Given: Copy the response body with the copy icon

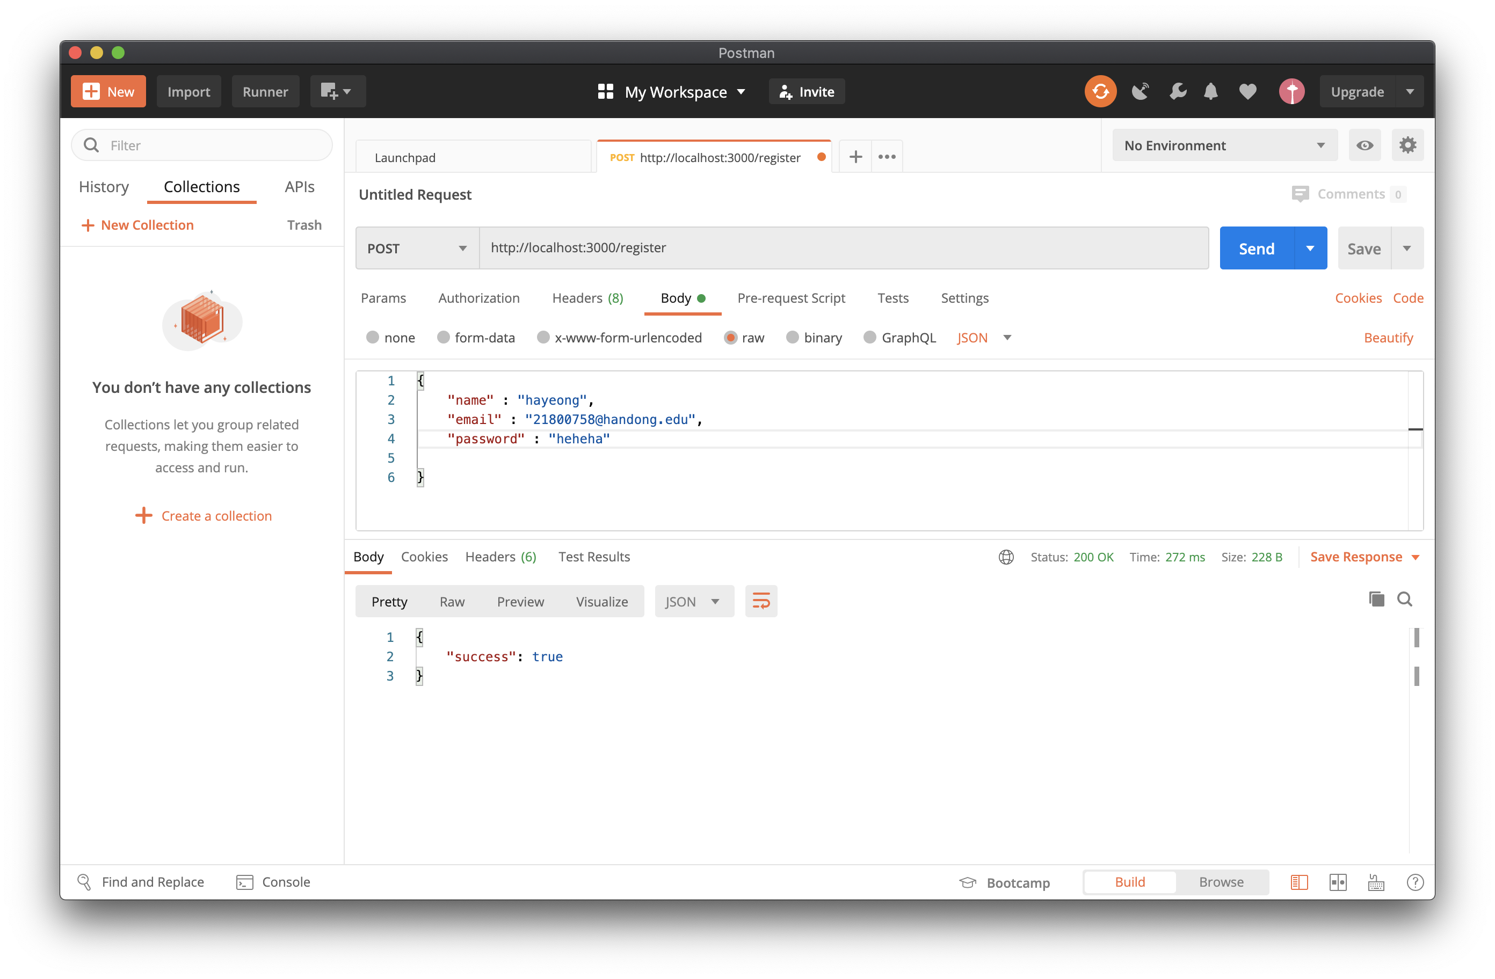Looking at the screenshot, I should tap(1376, 599).
